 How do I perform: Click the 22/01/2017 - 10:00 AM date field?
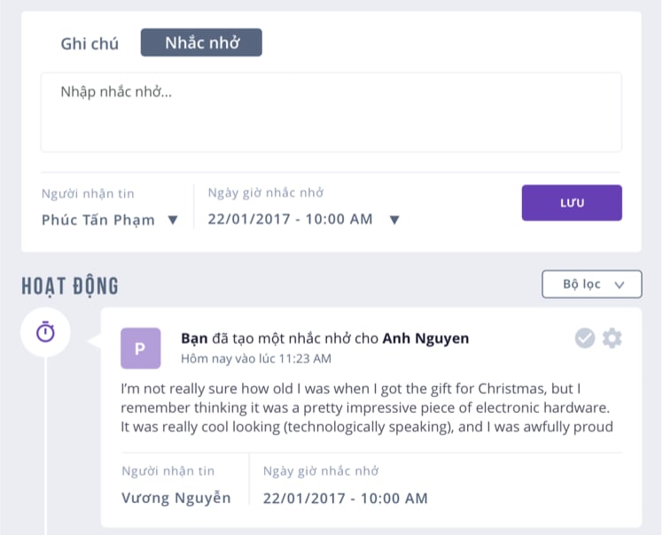coord(290,220)
